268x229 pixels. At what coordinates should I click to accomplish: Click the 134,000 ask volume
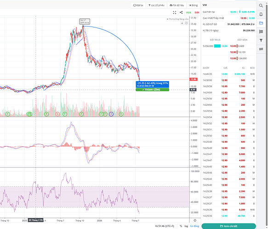243,58
